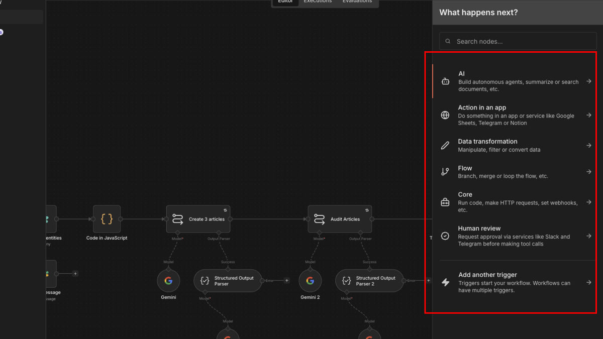Click the branch icon for Flow

click(x=445, y=172)
